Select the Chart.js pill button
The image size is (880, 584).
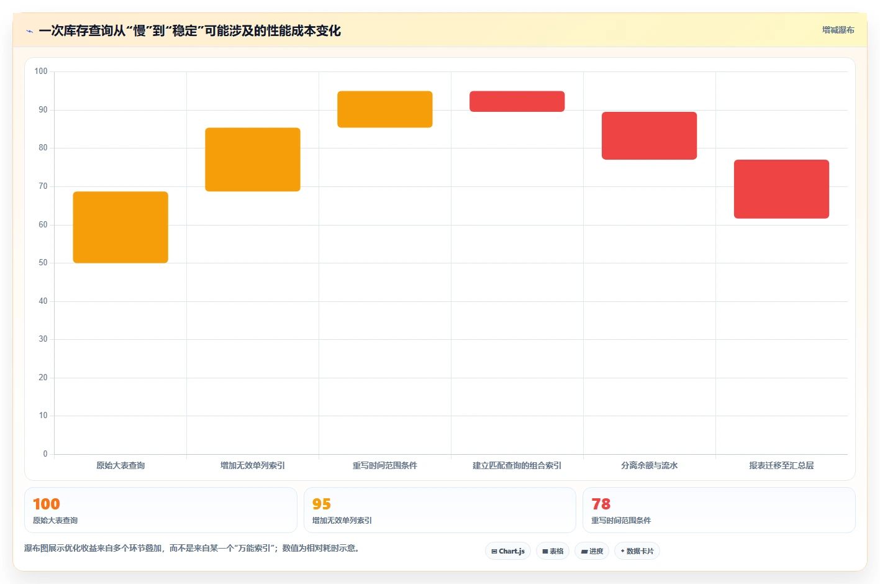pyautogui.click(x=508, y=551)
